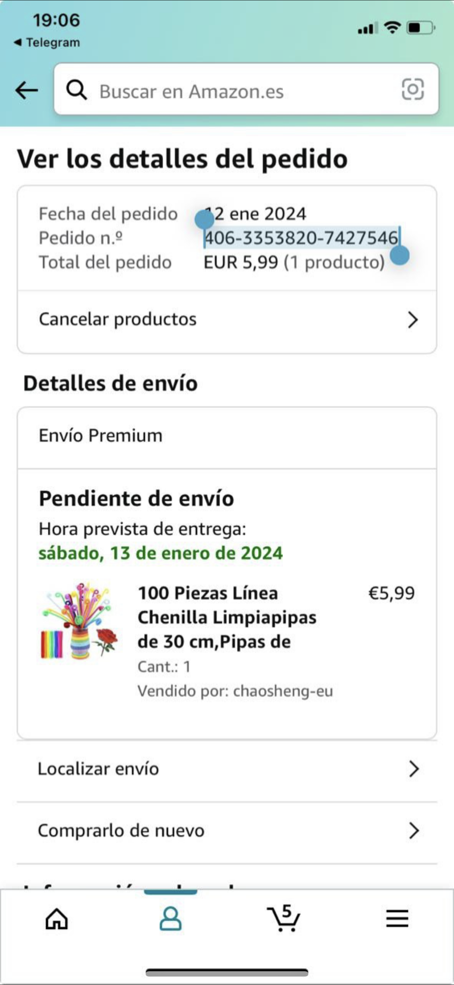Open the camera scan icon

point(413,89)
